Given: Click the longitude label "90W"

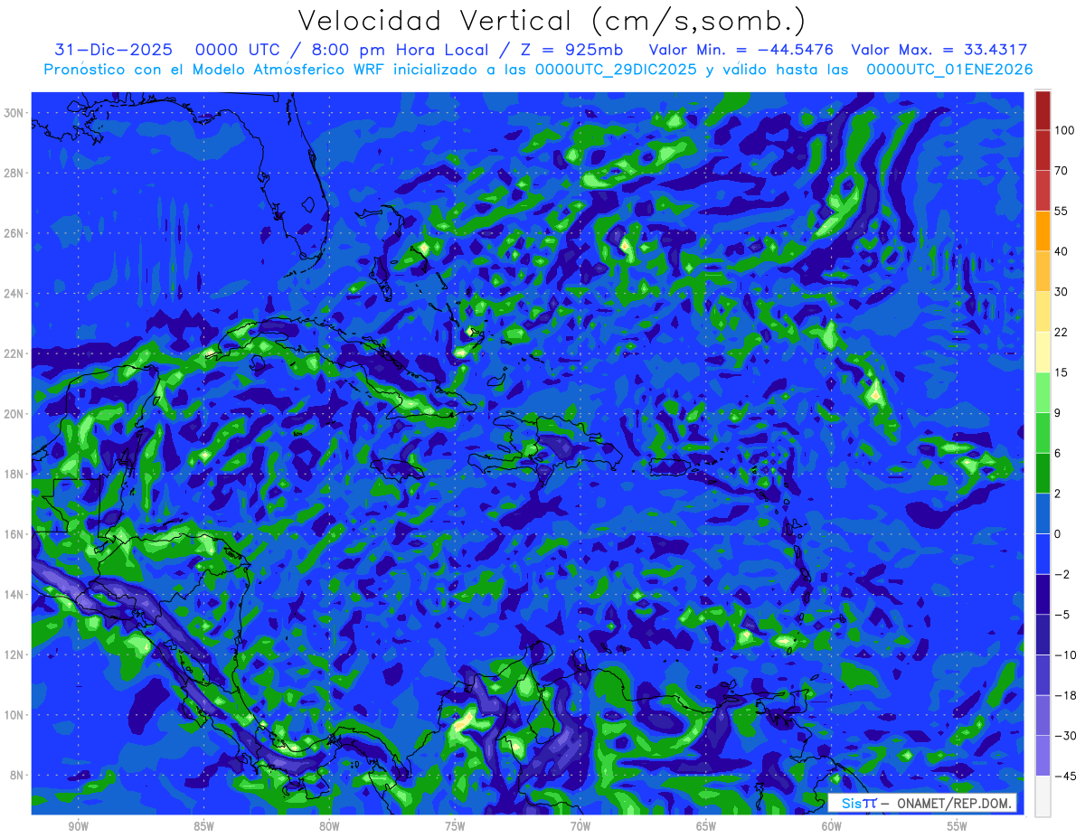Looking at the screenshot, I should 79,826.
